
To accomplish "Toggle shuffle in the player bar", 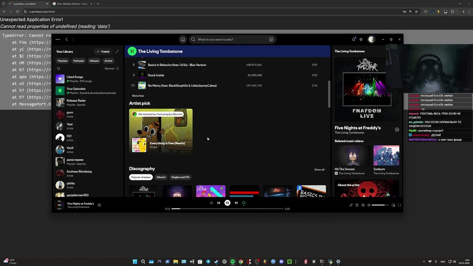I will pos(211,203).
